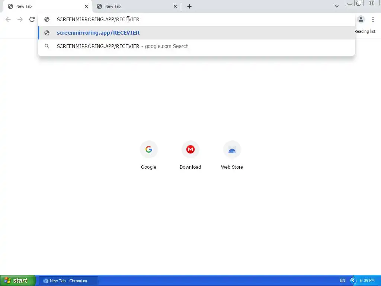381x286 pixels.
Task: Open the Windows start menu
Action: pyautogui.click(x=18, y=281)
